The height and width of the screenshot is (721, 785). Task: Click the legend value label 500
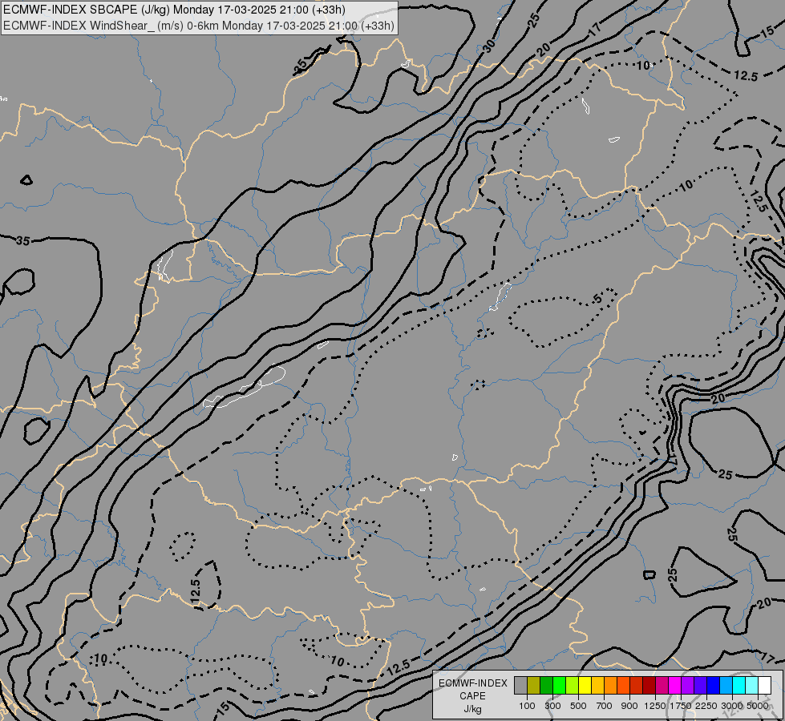pos(578,706)
